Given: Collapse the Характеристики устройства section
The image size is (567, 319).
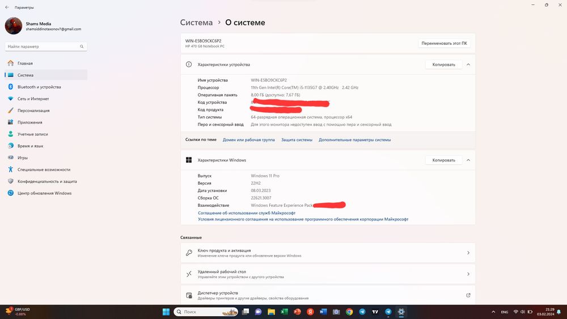Looking at the screenshot, I should [x=468, y=65].
